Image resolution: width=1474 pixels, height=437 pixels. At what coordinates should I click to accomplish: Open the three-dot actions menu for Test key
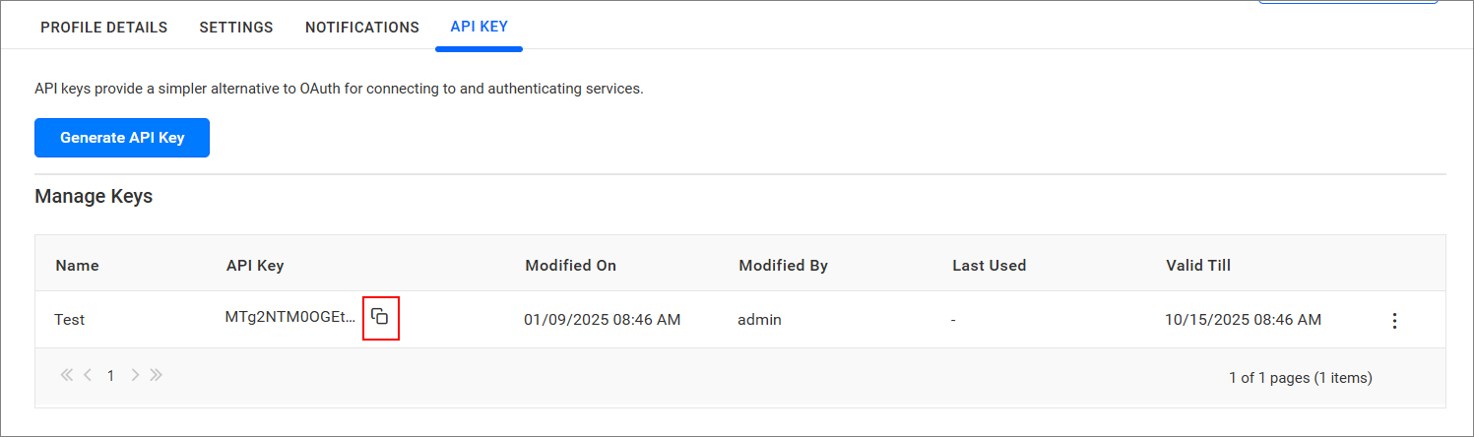[1393, 320]
